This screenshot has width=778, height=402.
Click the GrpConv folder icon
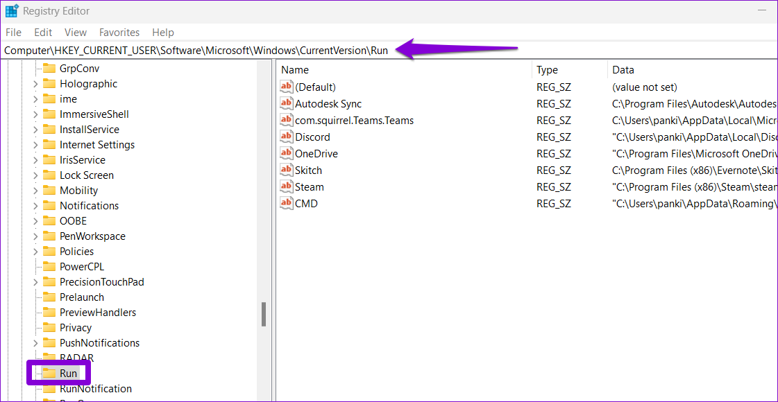point(51,68)
